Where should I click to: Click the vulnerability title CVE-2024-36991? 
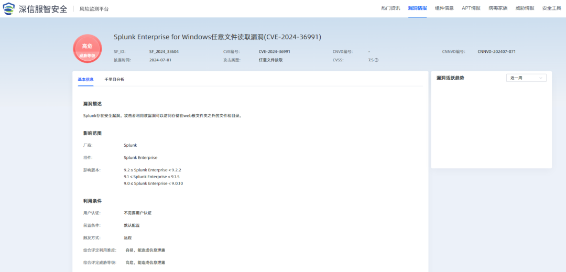tap(217, 37)
